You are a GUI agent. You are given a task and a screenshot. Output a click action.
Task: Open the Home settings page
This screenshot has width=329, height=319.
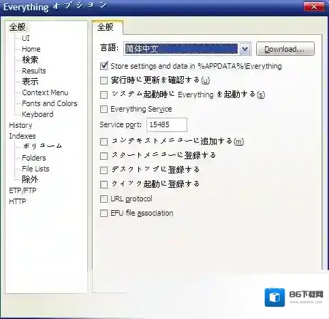point(31,49)
